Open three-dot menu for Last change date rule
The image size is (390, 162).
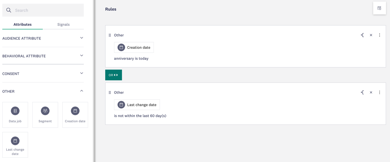[x=379, y=92]
